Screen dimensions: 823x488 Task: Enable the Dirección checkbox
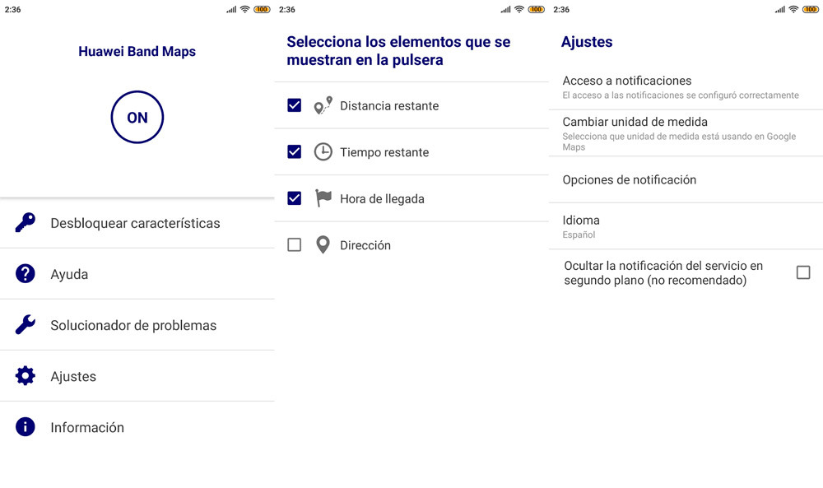pyautogui.click(x=294, y=245)
